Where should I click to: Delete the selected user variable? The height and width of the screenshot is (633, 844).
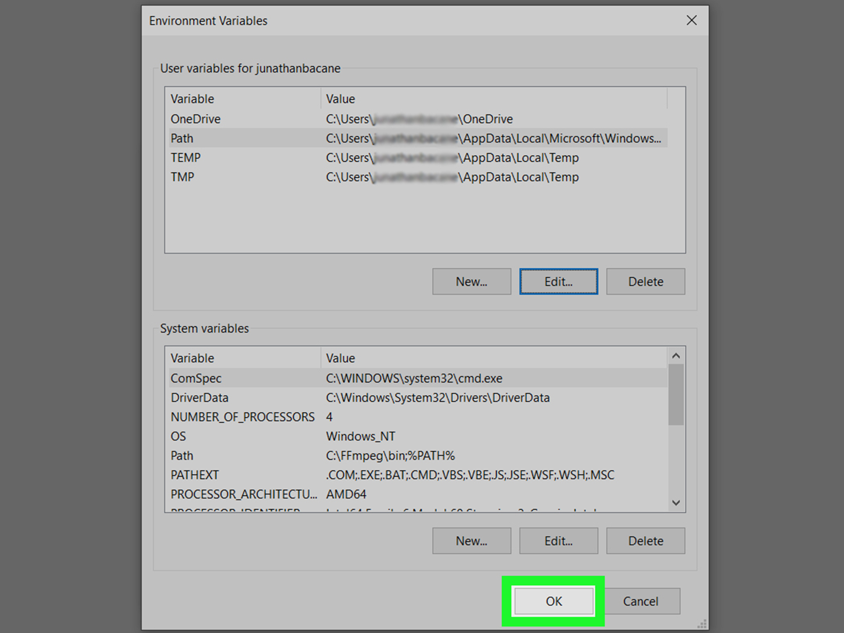[x=646, y=282]
